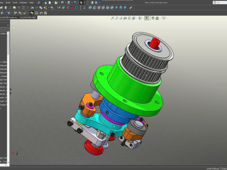Click Apply Scene icon
Image resolution: width=227 pixels, height=170 pixels.
click(157, 18)
